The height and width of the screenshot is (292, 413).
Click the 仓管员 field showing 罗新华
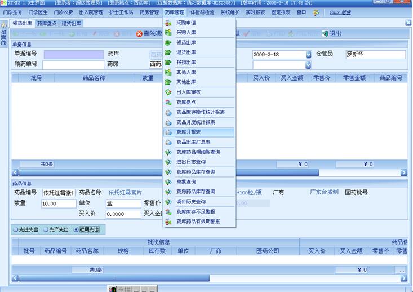pos(375,55)
